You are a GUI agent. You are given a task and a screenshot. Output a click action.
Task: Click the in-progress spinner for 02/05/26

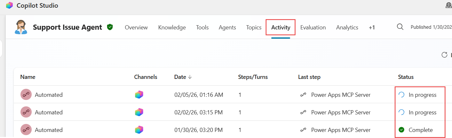[x=401, y=95]
